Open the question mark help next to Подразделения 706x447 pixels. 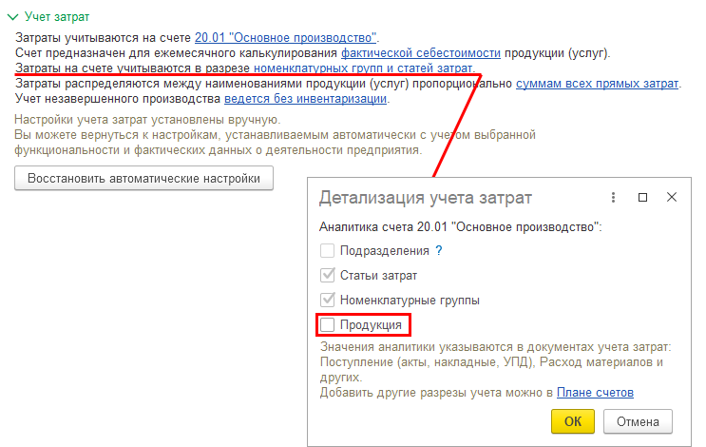coord(439,250)
